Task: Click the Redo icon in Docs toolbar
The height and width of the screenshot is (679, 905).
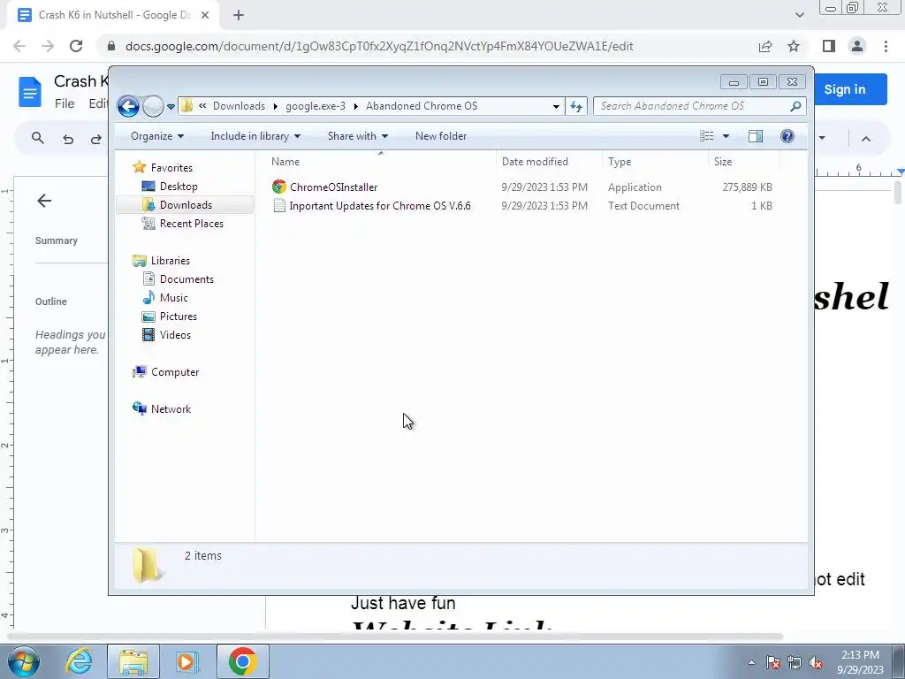Action: click(95, 139)
